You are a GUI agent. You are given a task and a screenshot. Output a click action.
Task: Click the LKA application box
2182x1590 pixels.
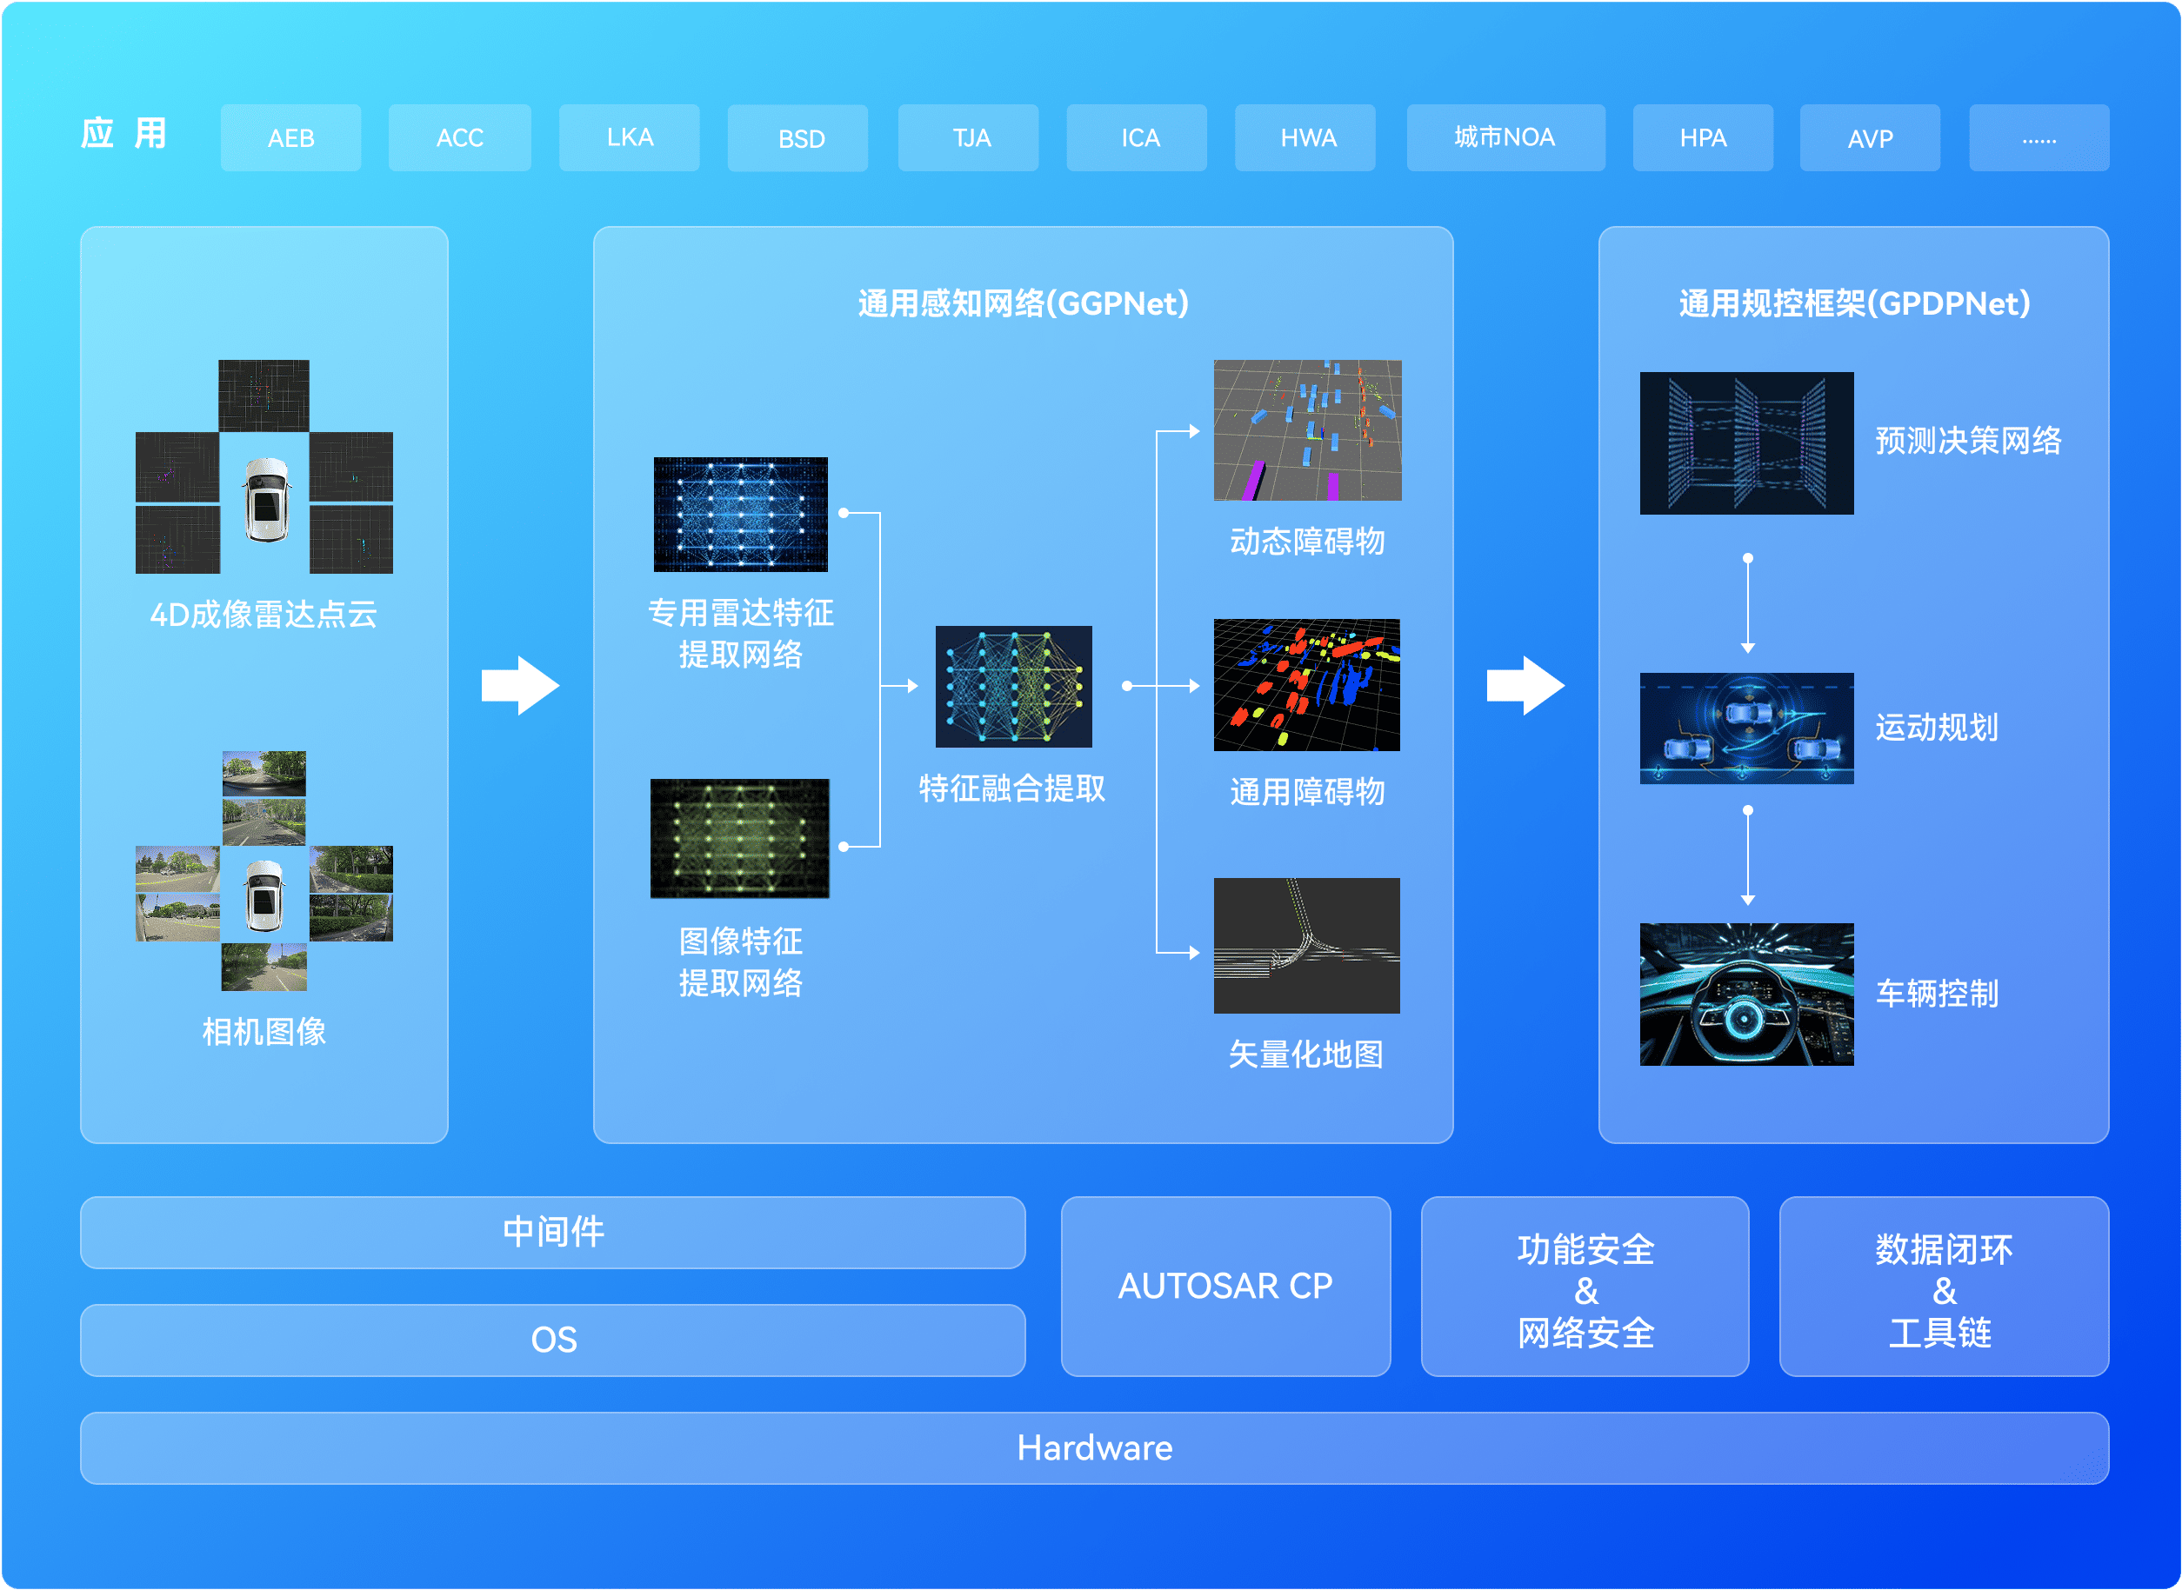[x=630, y=137]
